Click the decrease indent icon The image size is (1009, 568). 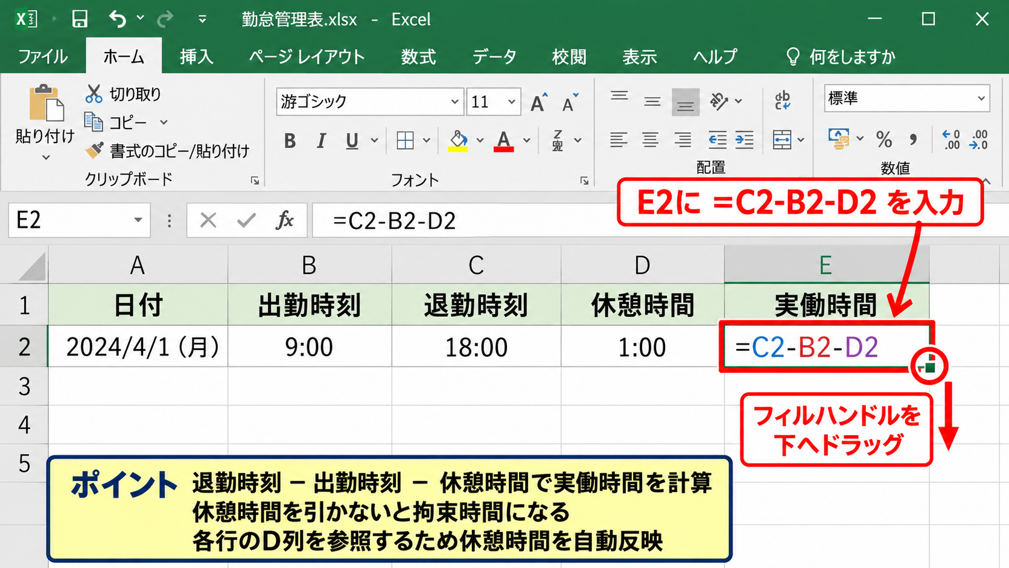coord(717,141)
